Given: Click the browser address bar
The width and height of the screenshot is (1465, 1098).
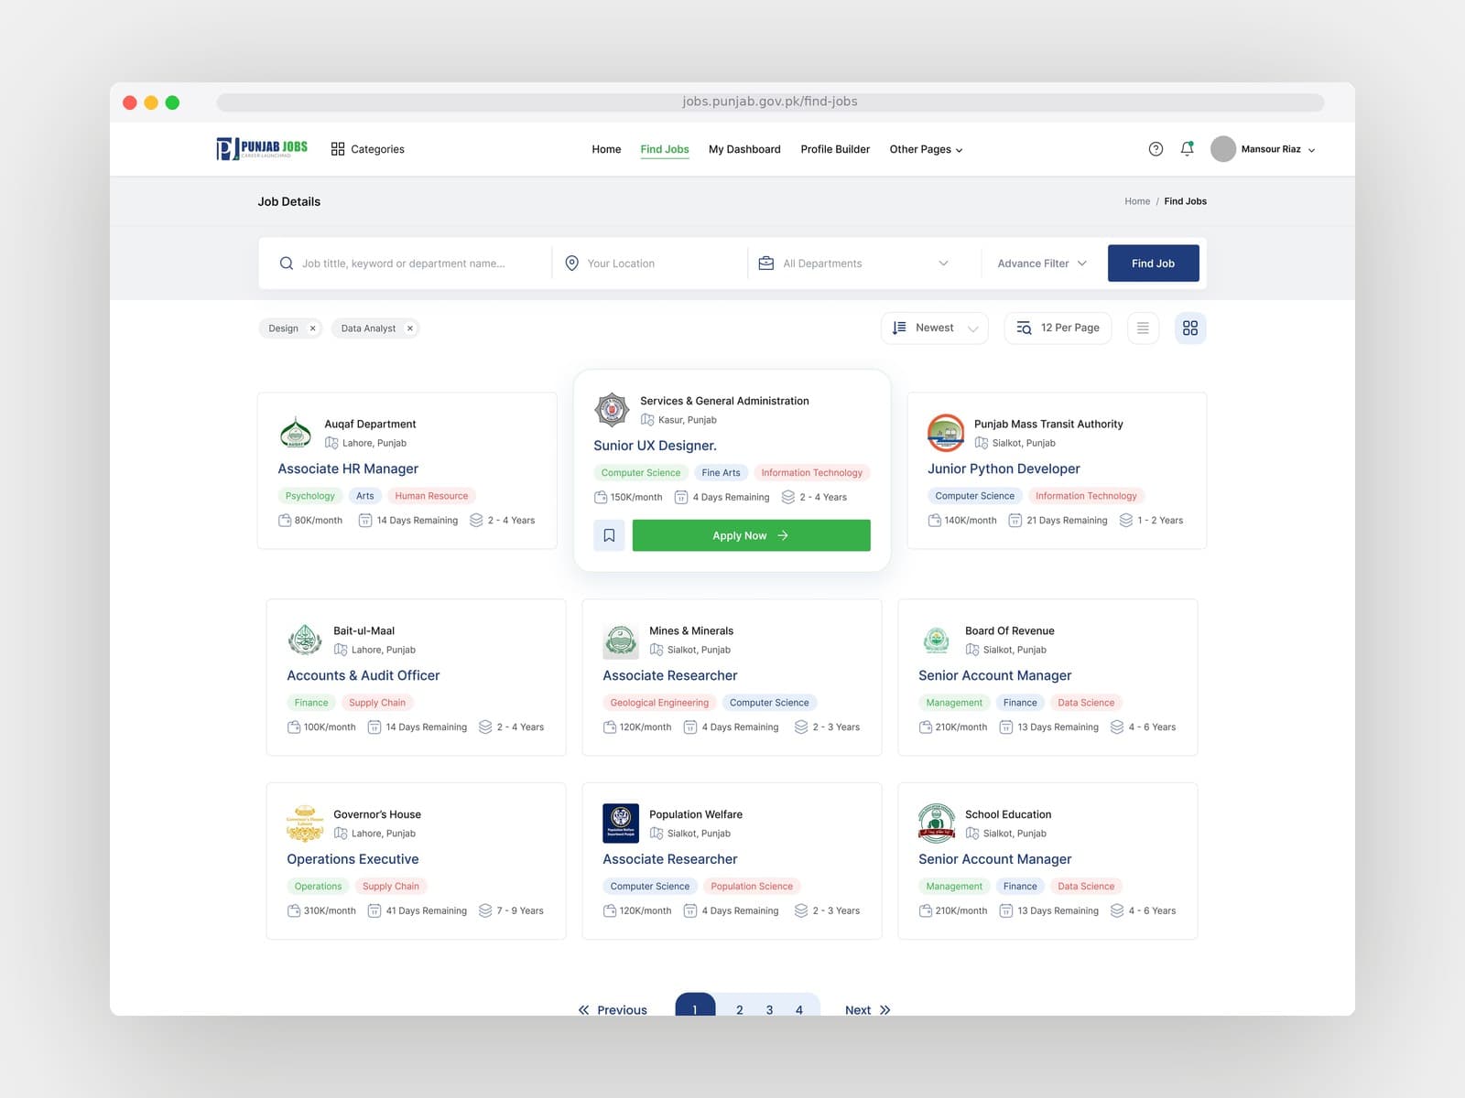Looking at the screenshot, I should tap(770, 102).
